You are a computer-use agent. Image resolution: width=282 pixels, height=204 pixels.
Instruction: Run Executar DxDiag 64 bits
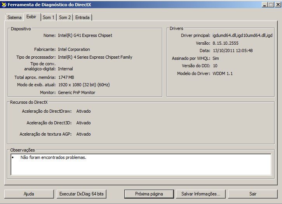click(82, 194)
